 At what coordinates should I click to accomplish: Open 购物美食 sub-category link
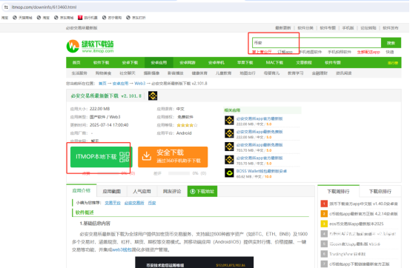pyautogui.click(x=103, y=73)
